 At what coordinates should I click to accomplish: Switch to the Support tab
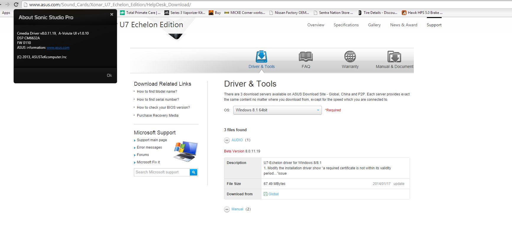434,25
